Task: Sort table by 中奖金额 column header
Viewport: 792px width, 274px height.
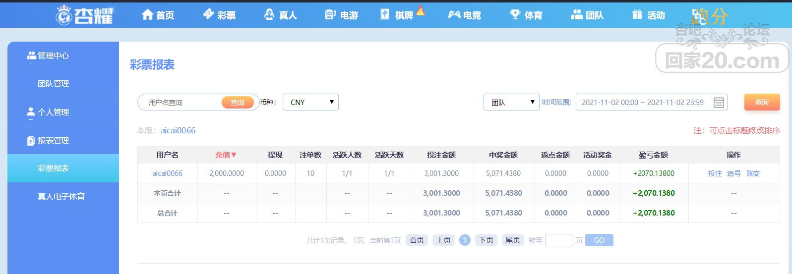Action: point(503,155)
